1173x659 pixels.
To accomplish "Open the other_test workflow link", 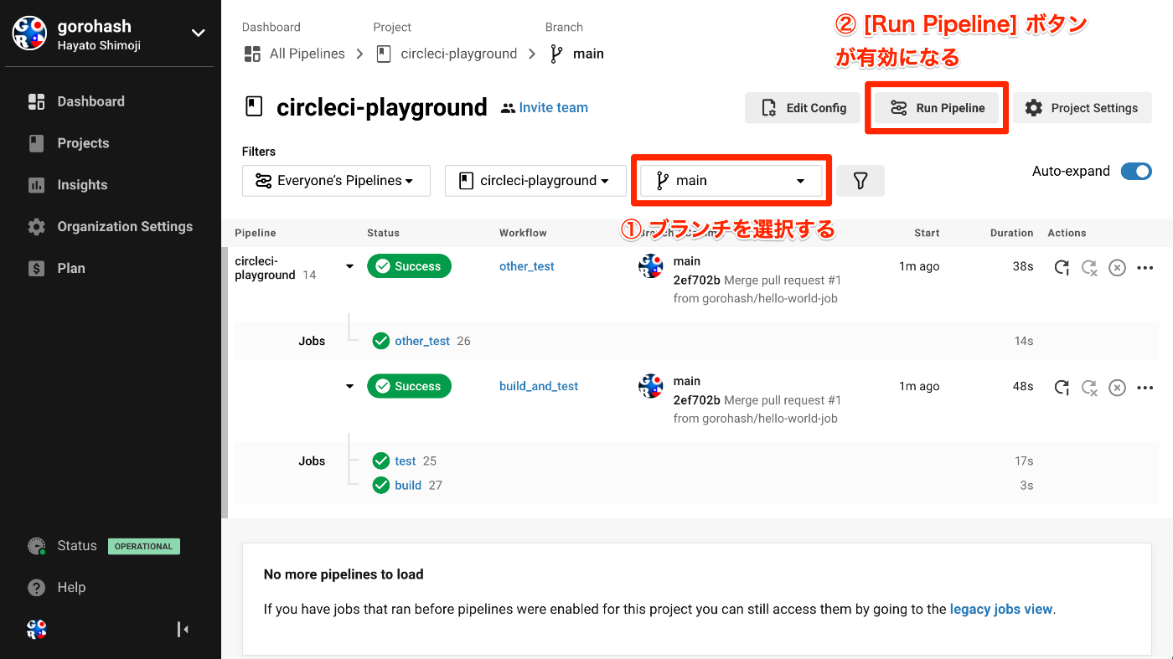I will (527, 266).
